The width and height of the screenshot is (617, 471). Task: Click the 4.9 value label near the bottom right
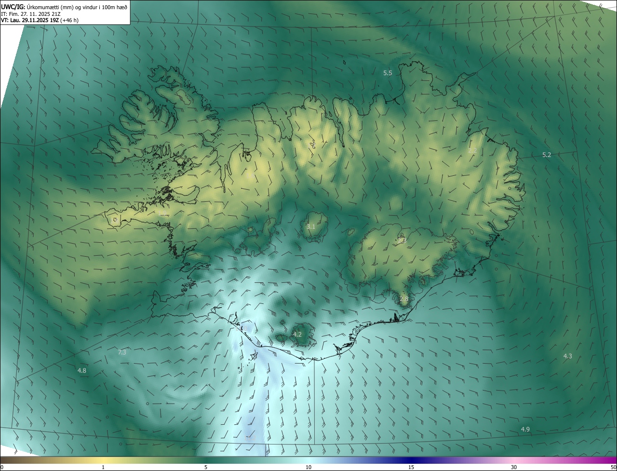click(x=525, y=429)
